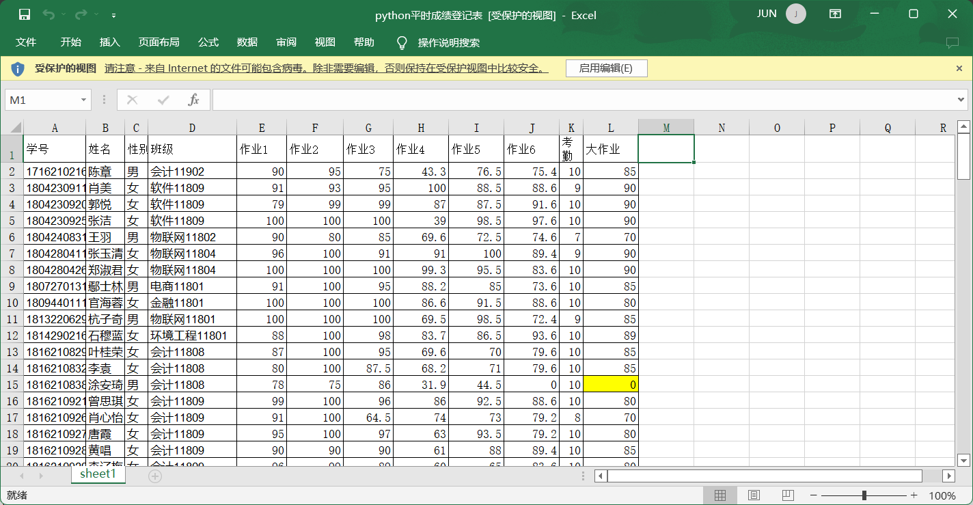Click the vertical scrollbar thumb
The height and width of the screenshot is (505, 973).
(x=963, y=156)
